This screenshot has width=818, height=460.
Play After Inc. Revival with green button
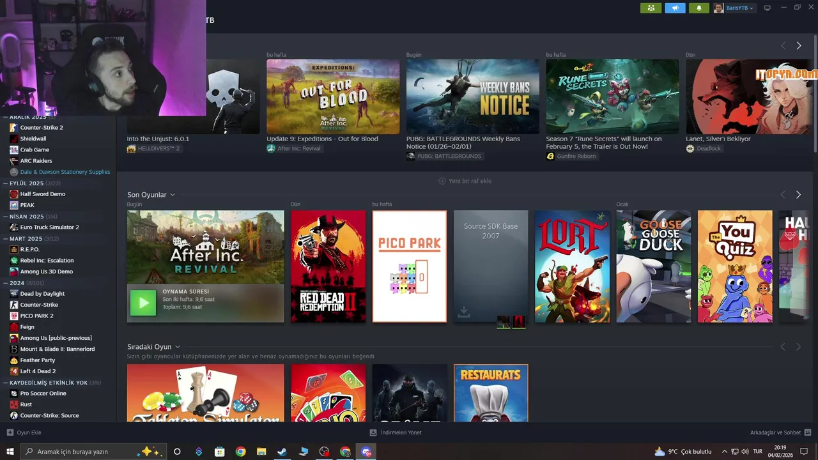[143, 303]
